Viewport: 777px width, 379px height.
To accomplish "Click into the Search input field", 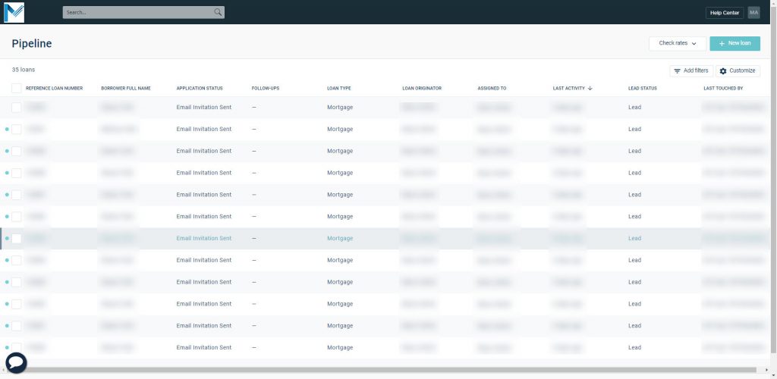I will (137, 12).
